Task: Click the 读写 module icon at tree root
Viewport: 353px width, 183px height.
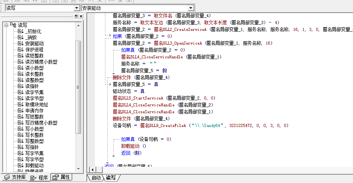Action: coord(13,25)
